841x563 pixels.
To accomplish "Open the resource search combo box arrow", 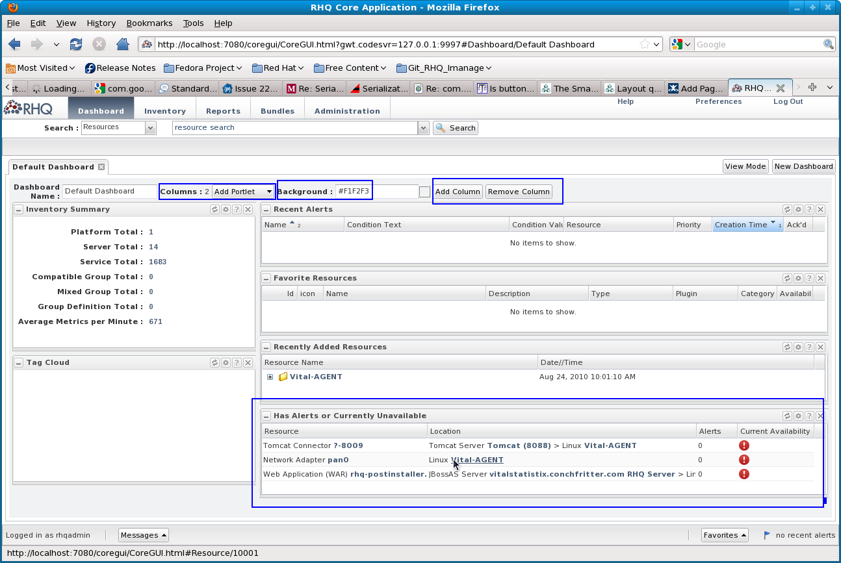I will pyautogui.click(x=424, y=128).
